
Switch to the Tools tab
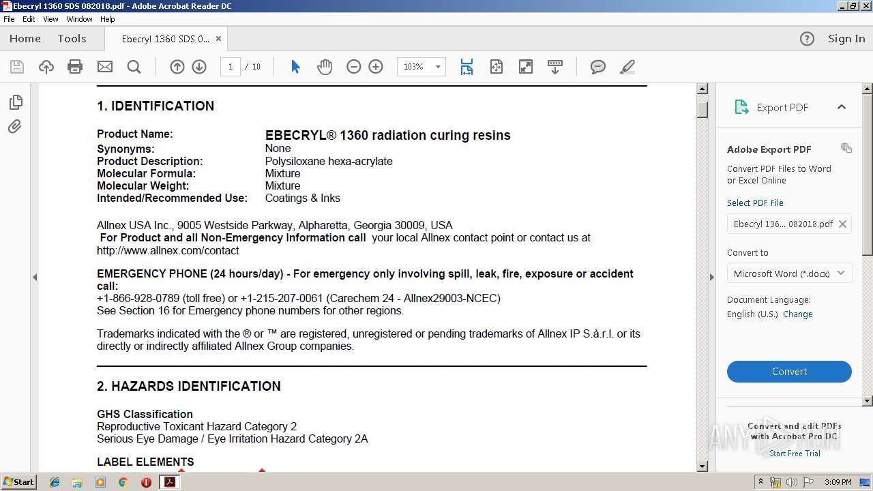(x=72, y=39)
